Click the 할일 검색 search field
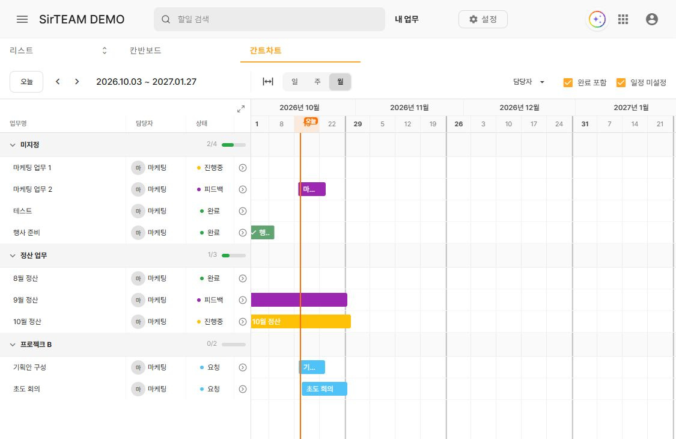The width and height of the screenshot is (676, 439). [x=269, y=19]
